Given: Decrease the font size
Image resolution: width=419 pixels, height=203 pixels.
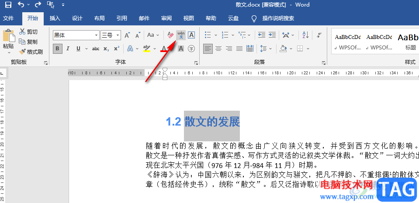Looking at the screenshot, I should pyautogui.click(x=138, y=35).
